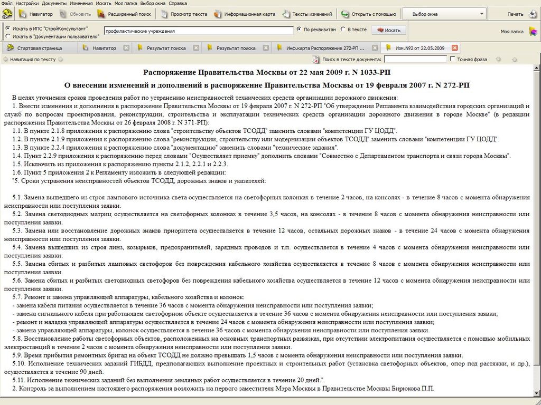
Task: Open Тексты изменений
Action: 307,14
